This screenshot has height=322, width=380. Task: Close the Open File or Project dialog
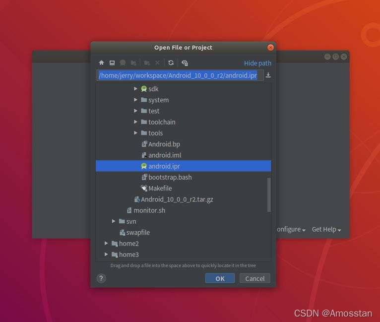tap(270, 48)
